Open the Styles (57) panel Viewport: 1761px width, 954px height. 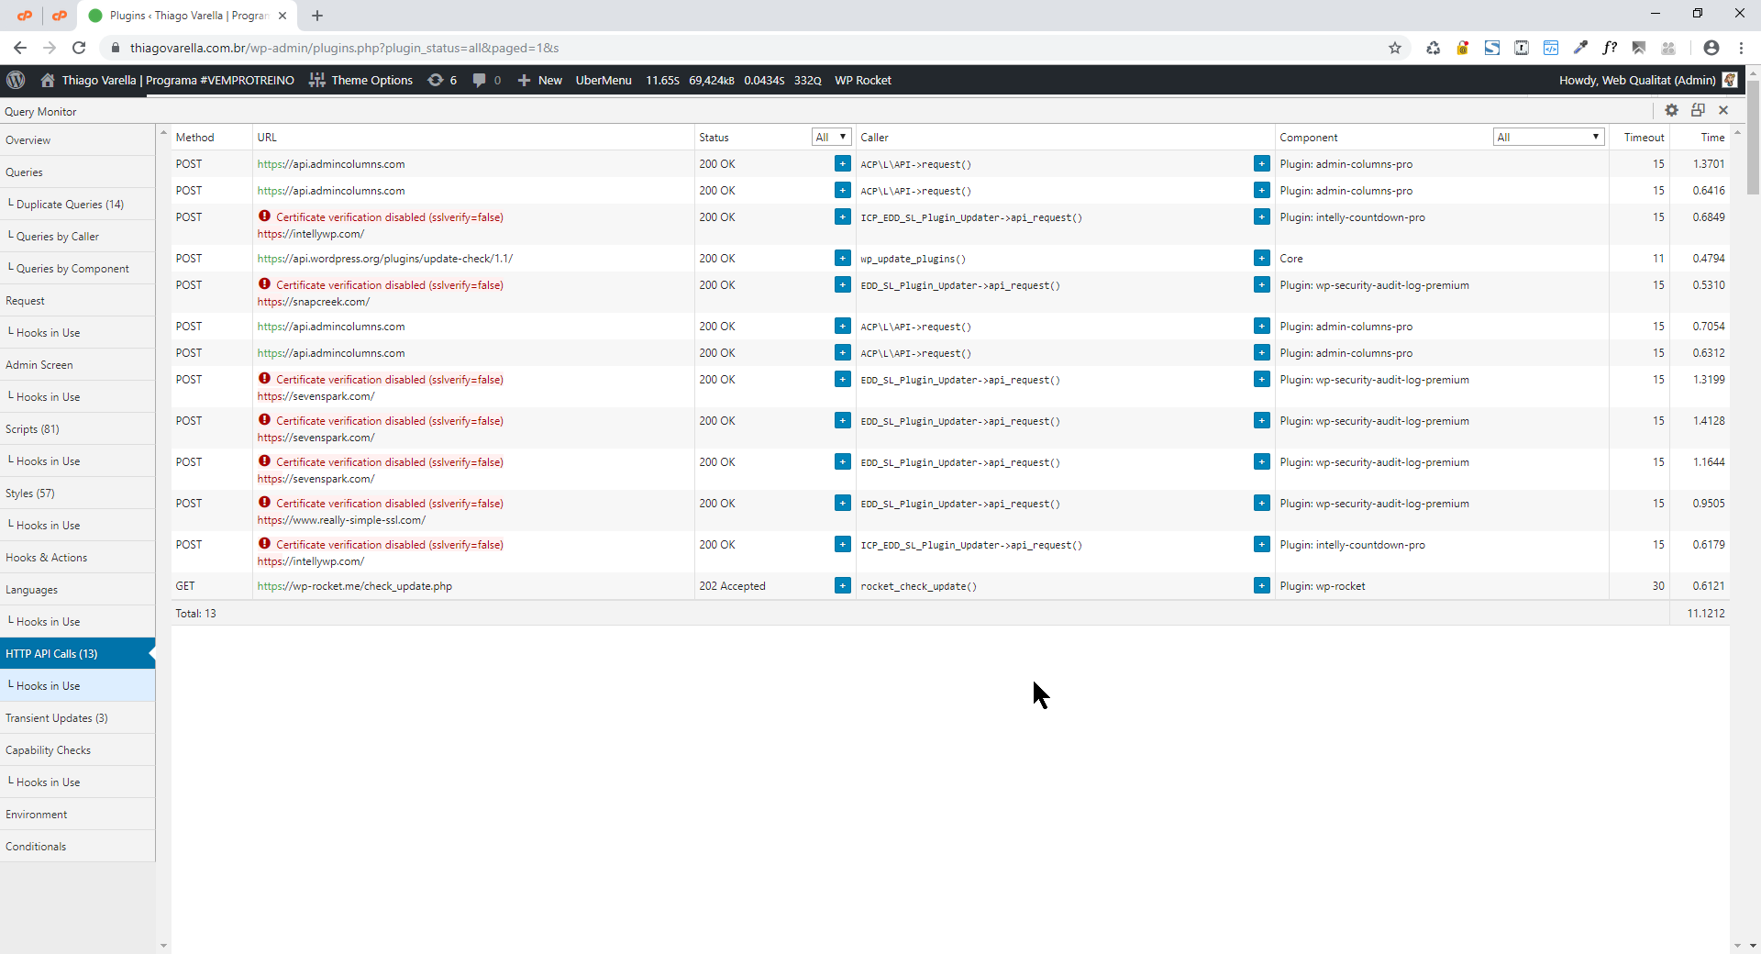(x=77, y=494)
